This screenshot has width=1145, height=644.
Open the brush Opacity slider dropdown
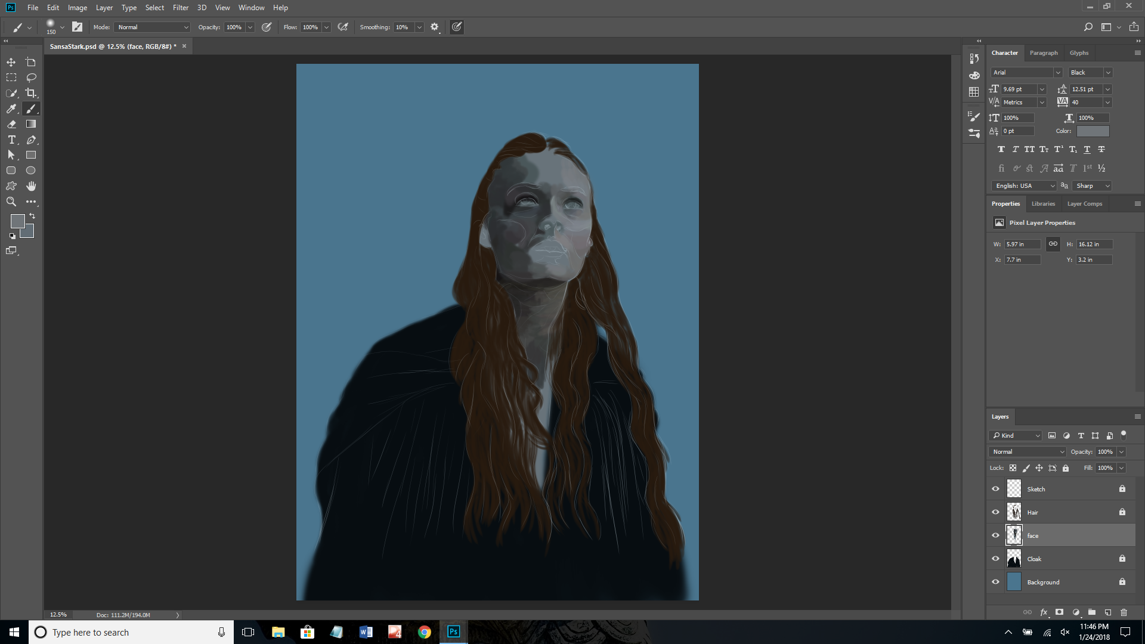(x=250, y=27)
